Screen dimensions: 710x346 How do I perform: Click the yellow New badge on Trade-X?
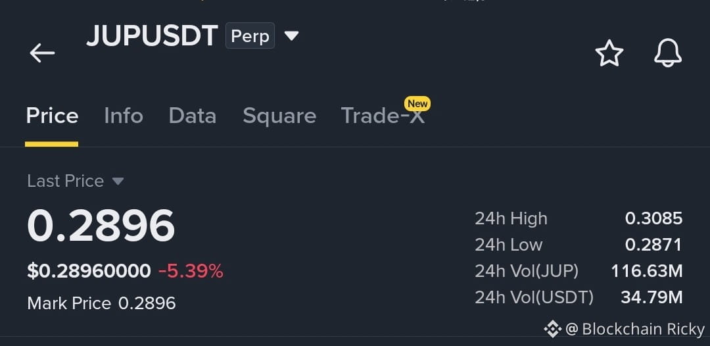(417, 104)
